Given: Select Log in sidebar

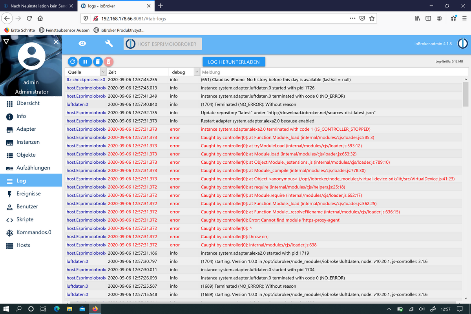Looking at the screenshot, I should [31, 181].
